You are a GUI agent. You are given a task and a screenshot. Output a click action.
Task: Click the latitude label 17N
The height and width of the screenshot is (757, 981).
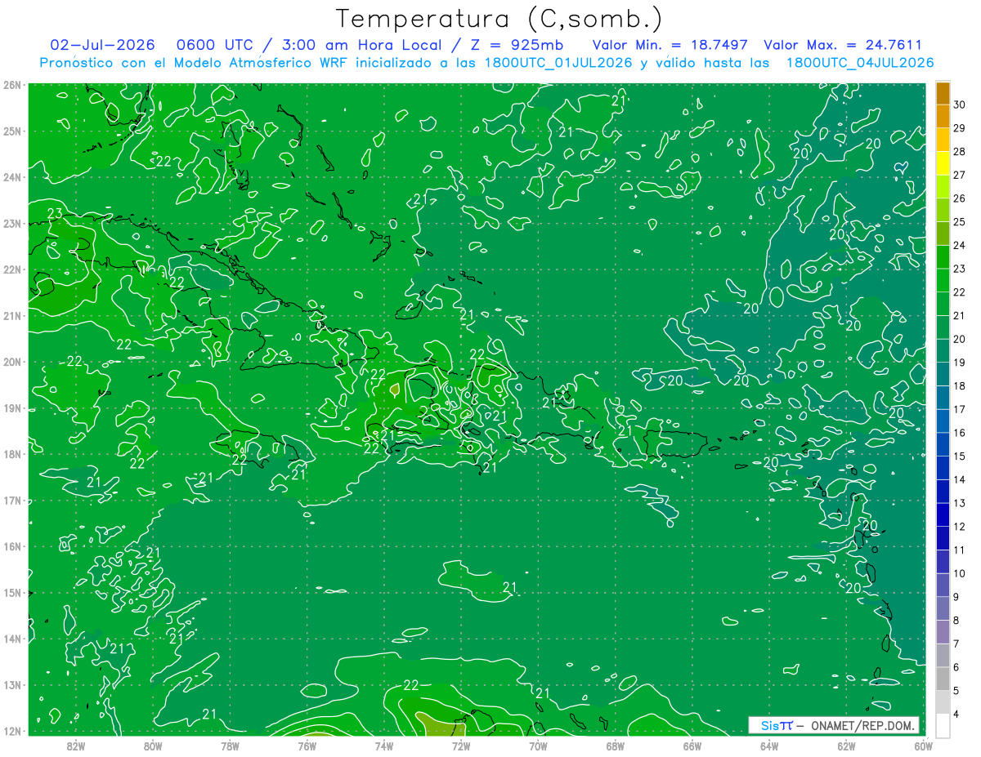11,501
